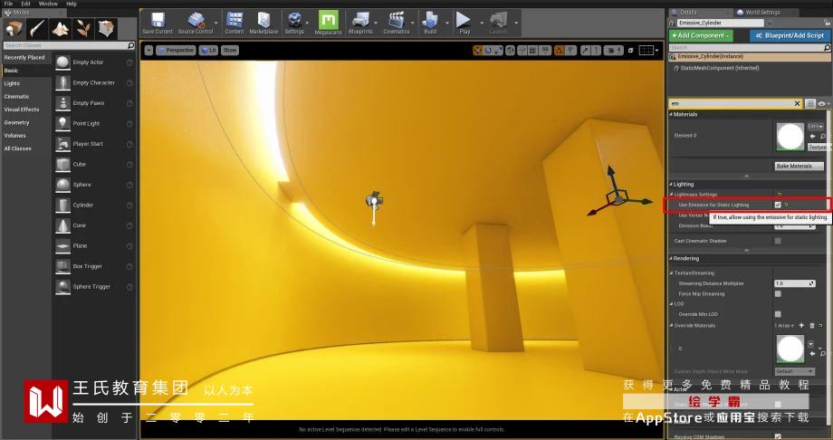This screenshot has height=440, width=833.
Task: Toggle grid snapping icon in viewport
Action: 532,51
